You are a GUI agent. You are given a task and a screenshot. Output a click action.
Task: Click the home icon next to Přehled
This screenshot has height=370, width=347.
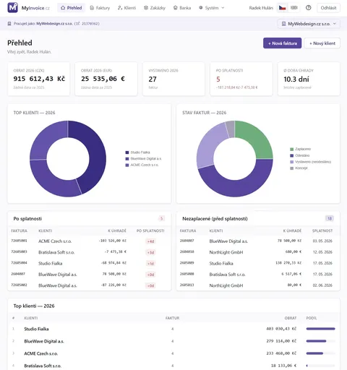pos(63,8)
